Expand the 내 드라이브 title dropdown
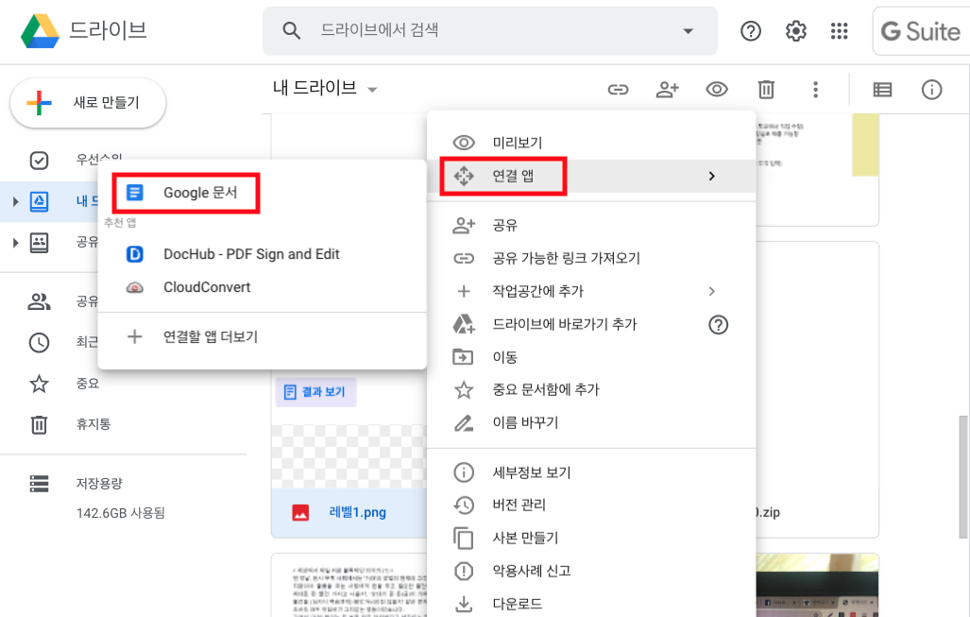Image resolution: width=970 pixels, height=617 pixels. click(x=372, y=90)
